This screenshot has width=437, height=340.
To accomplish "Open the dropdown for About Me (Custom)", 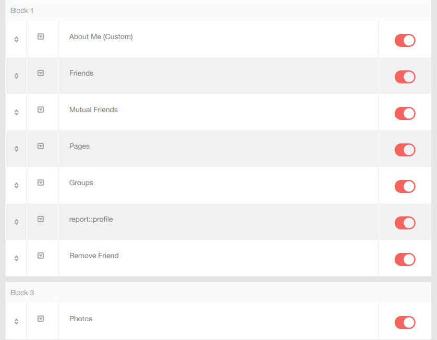I will pos(40,37).
